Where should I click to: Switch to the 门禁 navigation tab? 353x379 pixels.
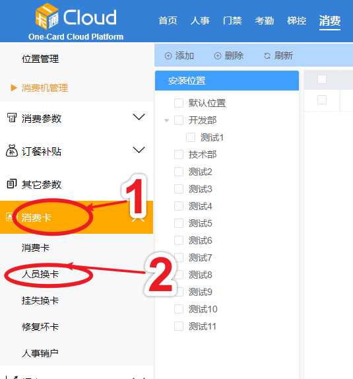[232, 20]
